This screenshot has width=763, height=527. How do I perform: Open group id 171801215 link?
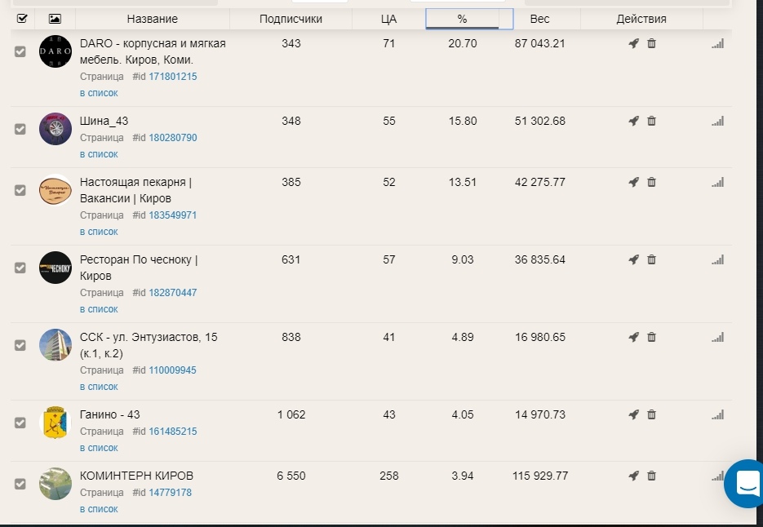tap(173, 77)
